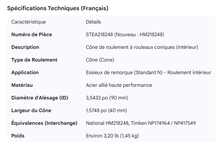217x142 pixels.
Task: Click the '1,5748 po (40 mm)' value
Action: coord(106,110)
